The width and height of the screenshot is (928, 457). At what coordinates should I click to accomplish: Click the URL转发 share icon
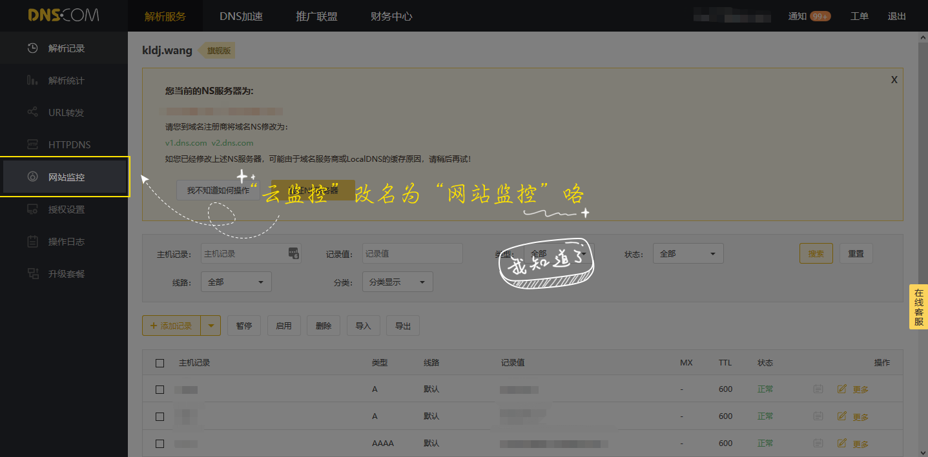[32, 113]
